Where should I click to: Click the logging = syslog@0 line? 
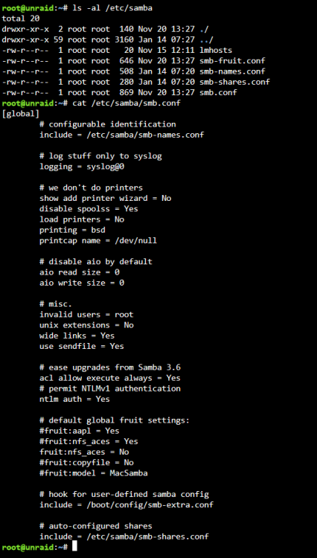82,167
